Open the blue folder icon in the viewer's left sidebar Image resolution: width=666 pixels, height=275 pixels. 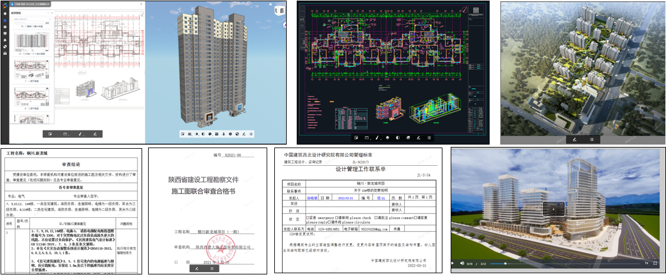(x=5, y=21)
